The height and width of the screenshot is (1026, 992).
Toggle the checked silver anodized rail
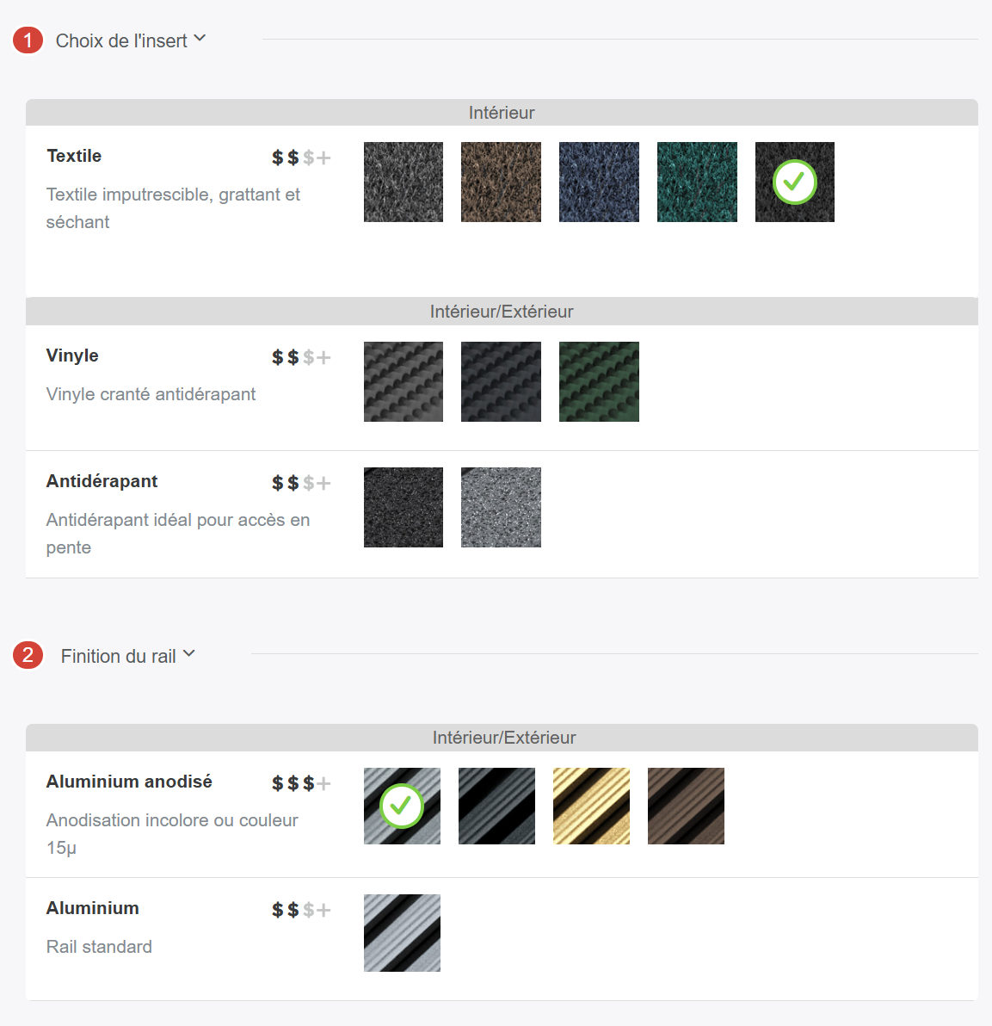[402, 806]
